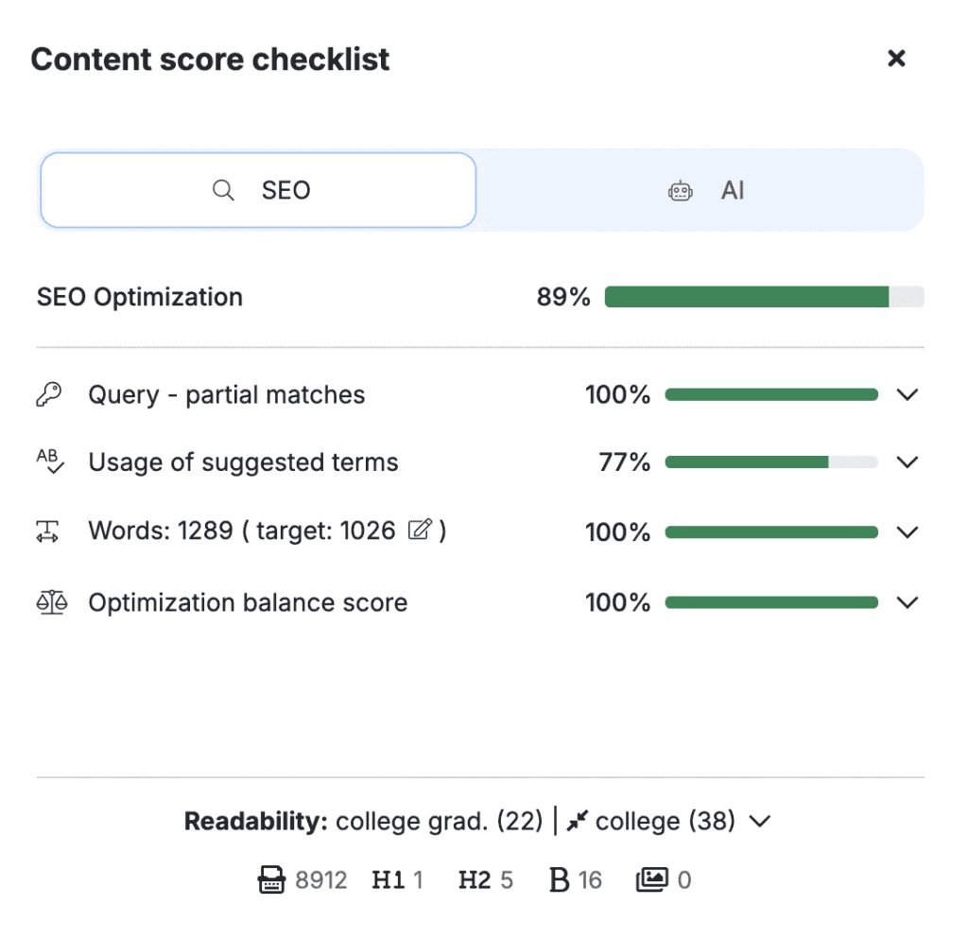
Task: Click the H2 heading count indicator
Action: click(484, 881)
